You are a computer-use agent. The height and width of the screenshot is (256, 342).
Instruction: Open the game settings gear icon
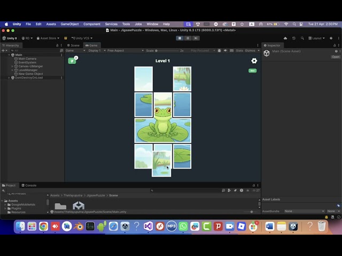point(254,61)
